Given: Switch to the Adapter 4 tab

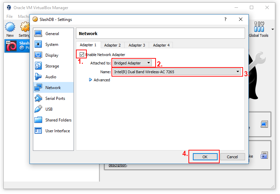Looking at the screenshot, I should click(x=161, y=45).
